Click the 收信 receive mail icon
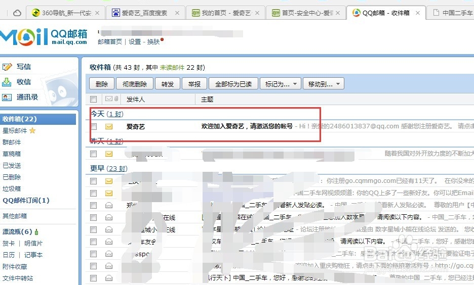The width and height of the screenshot is (474, 285). [x=7, y=82]
